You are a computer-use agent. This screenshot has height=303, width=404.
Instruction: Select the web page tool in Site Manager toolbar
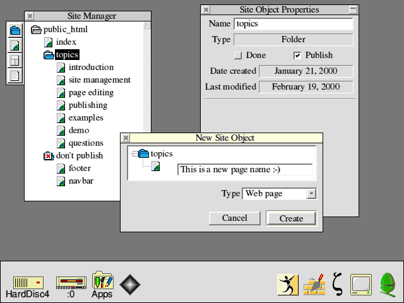[15, 45]
